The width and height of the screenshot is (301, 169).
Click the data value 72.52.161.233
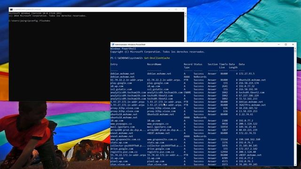248,99
